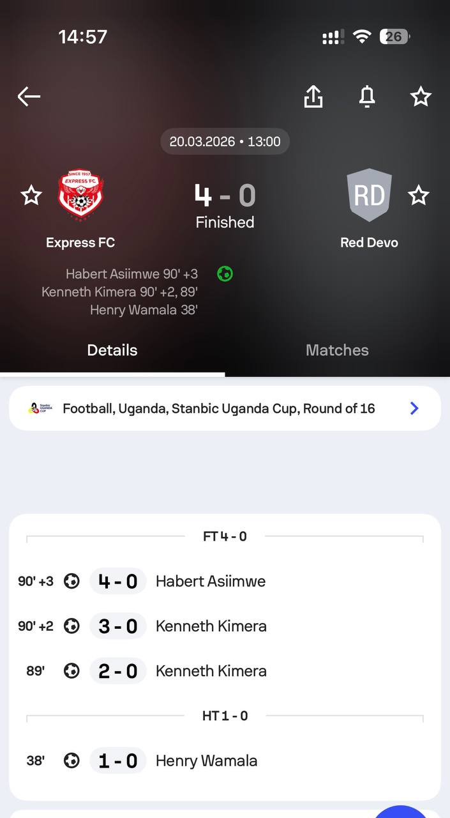This screenshot has width=450, height=818.
Task: Tap the notification bell icon
Action: click(x=366, y=96)
